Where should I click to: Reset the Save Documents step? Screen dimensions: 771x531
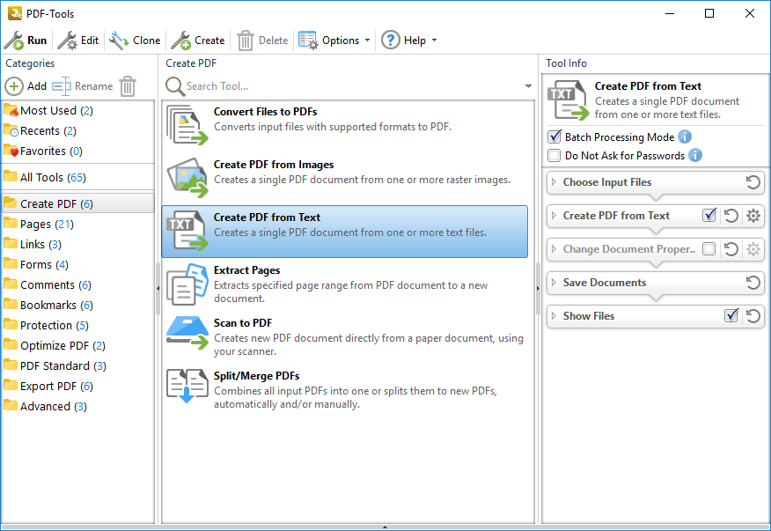pos(753,283)
